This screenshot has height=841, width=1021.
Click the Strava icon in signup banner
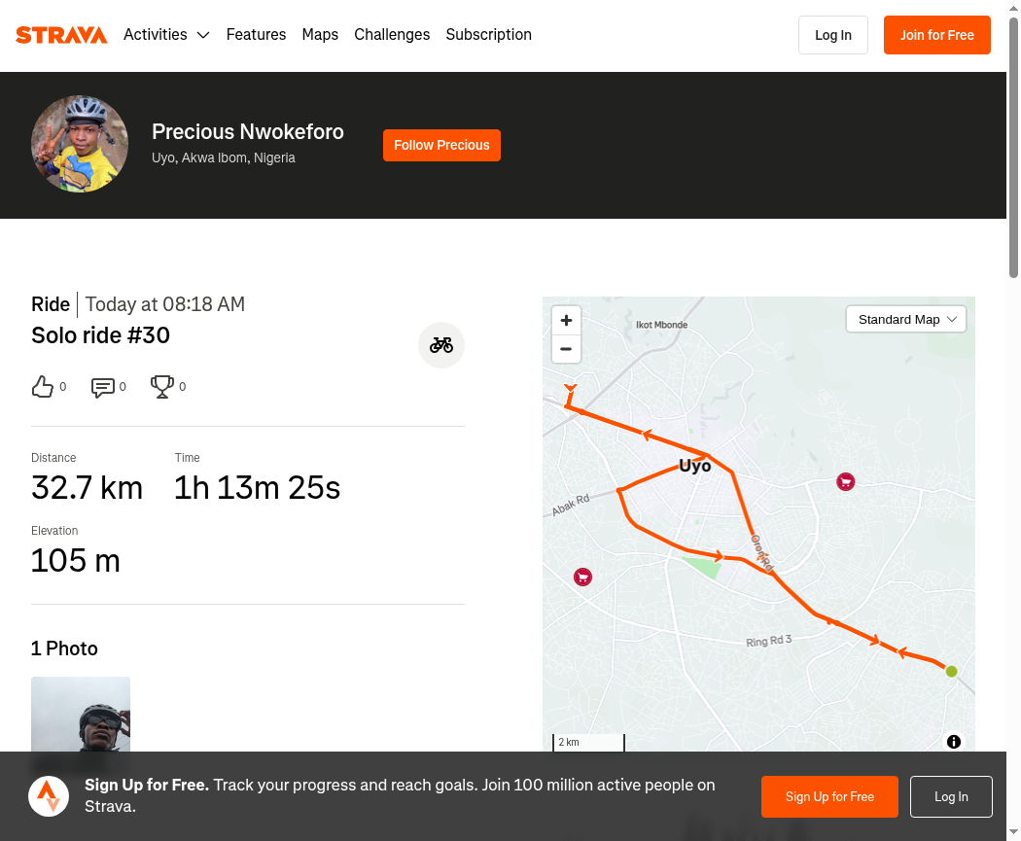pyautogui.click(x=49, y=796)
